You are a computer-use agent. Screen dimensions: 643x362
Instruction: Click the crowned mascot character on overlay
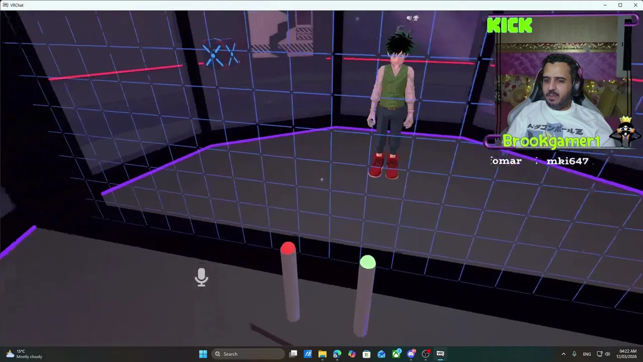625,131
